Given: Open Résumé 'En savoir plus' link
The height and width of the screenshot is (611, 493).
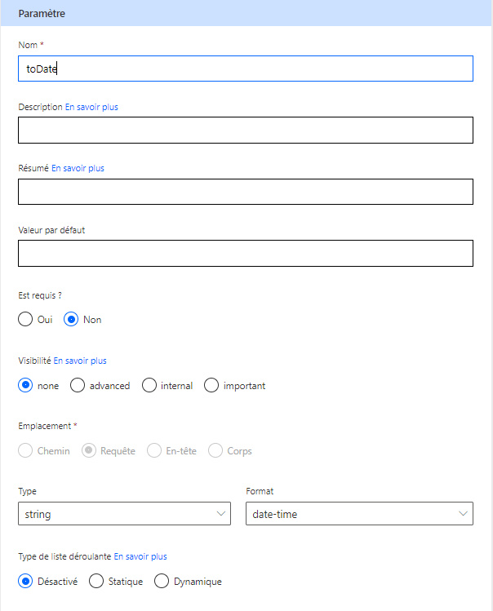Looking at the screenshot, I should [78, 168].
